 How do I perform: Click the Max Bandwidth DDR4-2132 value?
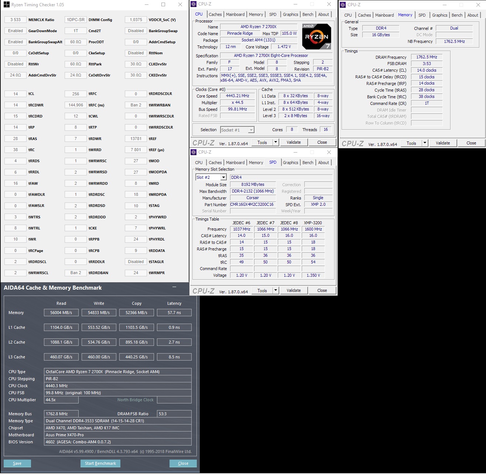253,191
